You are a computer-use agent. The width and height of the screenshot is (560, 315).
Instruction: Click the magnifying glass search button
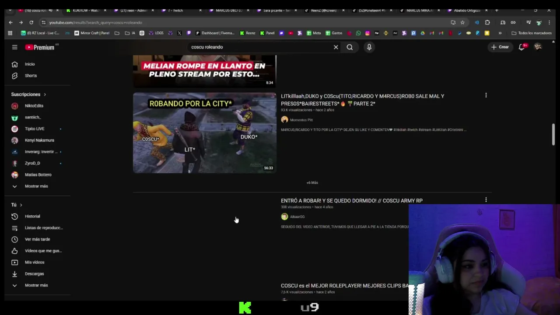[x=350, y=47]
